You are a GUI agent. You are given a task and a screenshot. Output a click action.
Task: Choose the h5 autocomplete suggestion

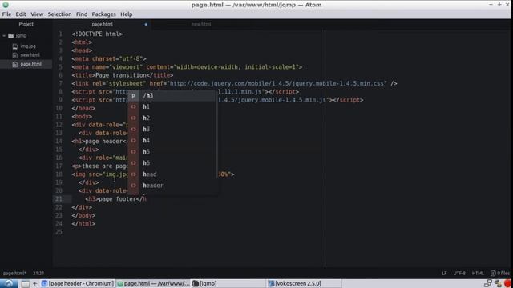click(172, 151)
